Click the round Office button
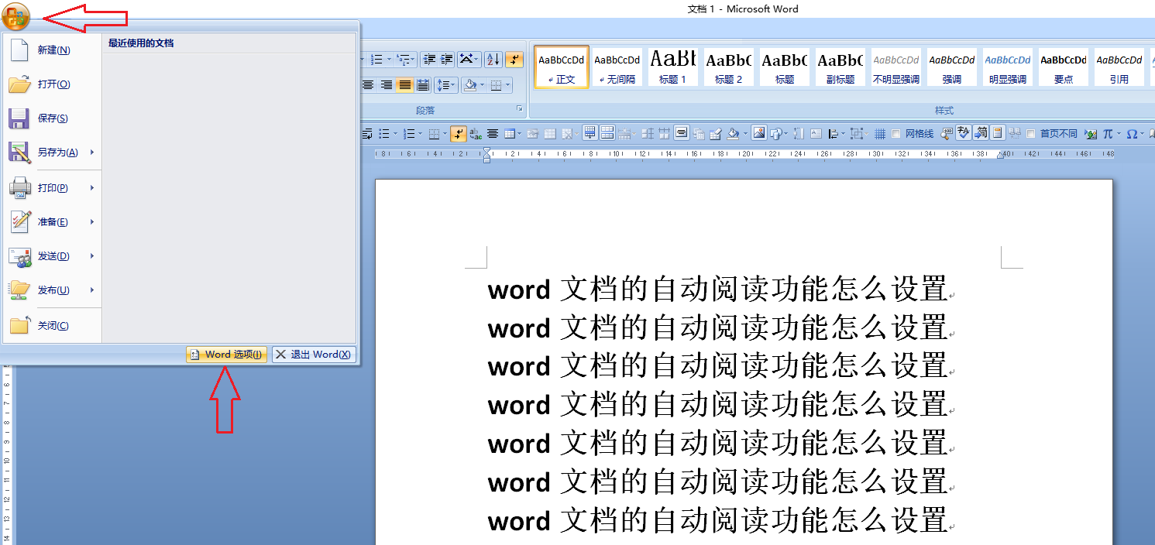This screenshot has height=545, width=1155. click(x=15, y=16)
